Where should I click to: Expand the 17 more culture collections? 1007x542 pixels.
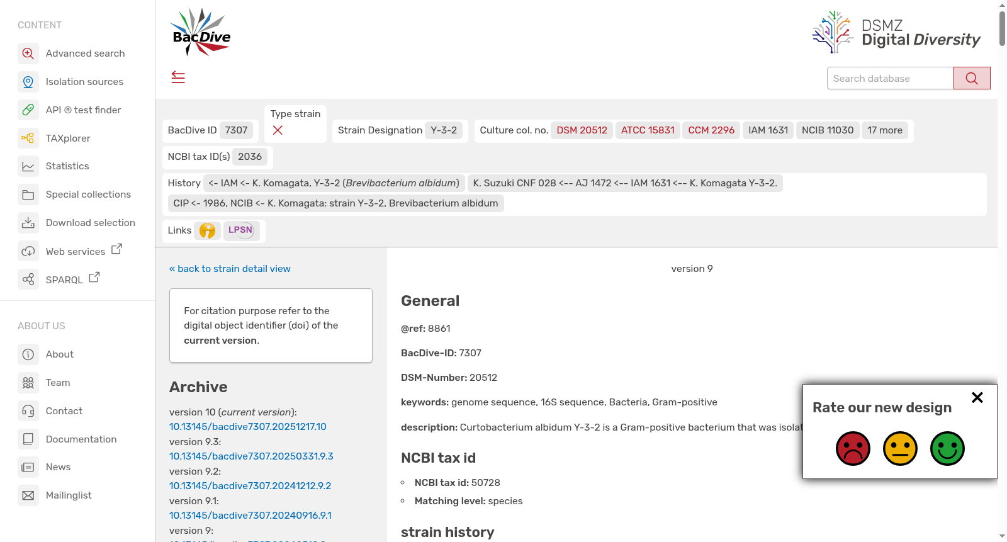tap(885, 130)
